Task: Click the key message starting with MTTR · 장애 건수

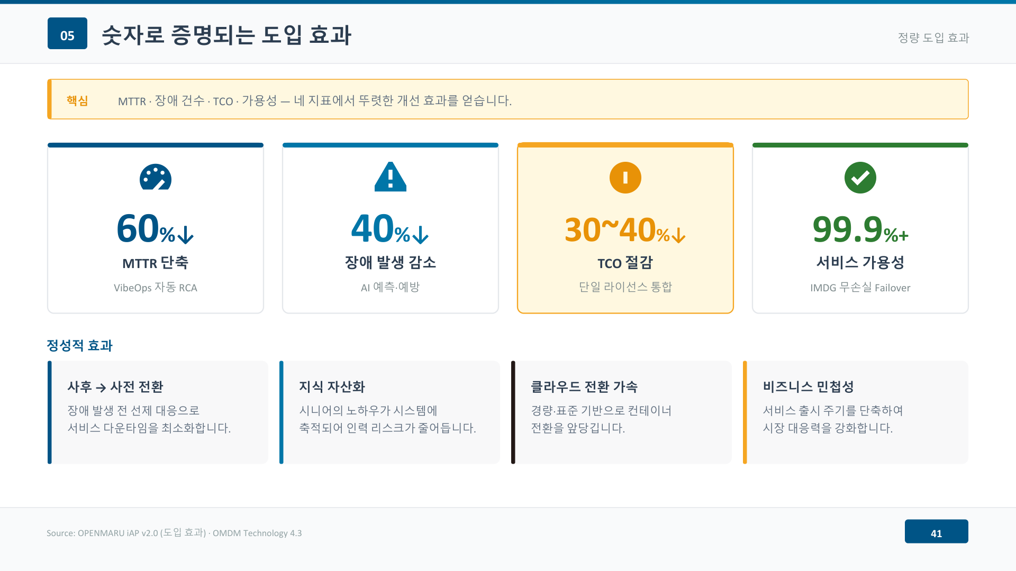Action: coord(315,100)
